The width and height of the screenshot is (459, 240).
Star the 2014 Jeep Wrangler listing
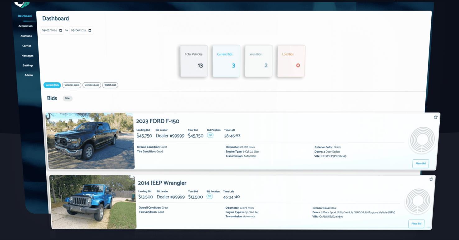431,179
